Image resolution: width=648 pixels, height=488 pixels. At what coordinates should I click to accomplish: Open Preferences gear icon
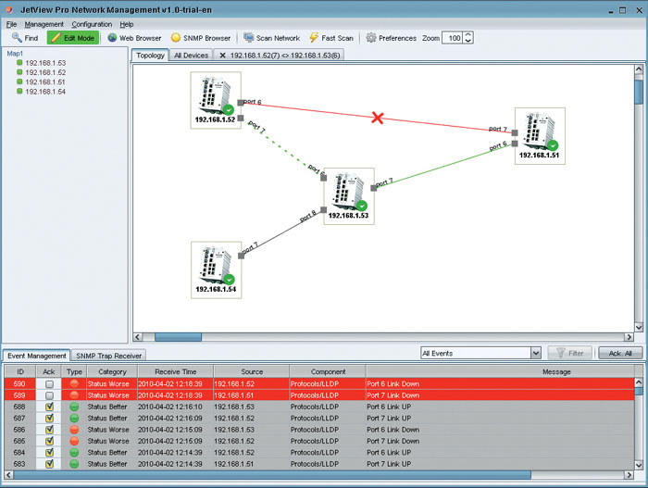tap(371, 38)
